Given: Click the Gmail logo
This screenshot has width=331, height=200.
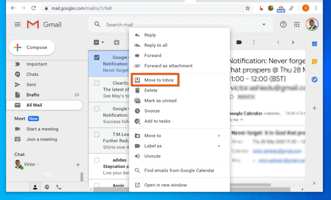Looking at the screenshot, I should (x=44, y=25).
